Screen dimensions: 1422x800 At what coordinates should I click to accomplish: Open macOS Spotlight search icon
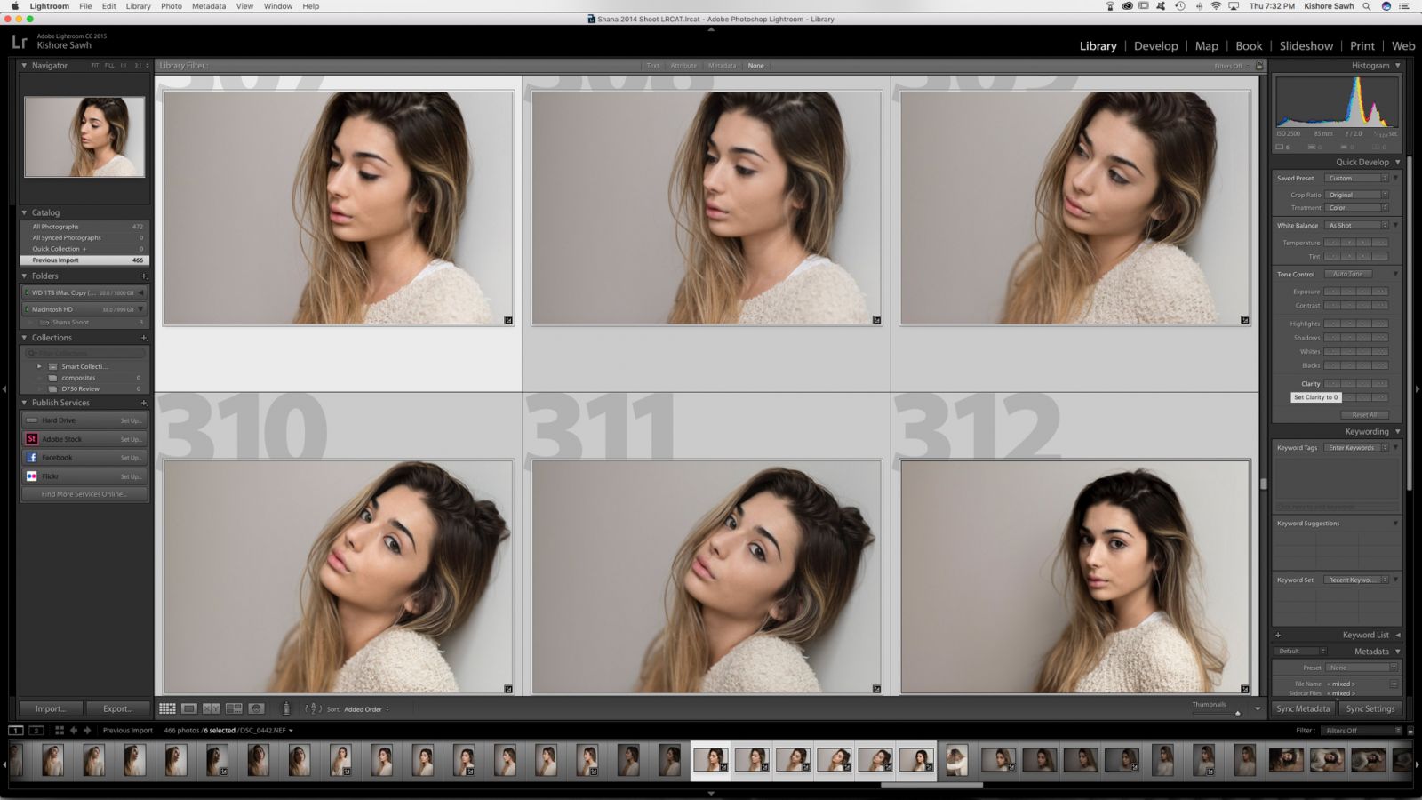tap(1367, 6)
